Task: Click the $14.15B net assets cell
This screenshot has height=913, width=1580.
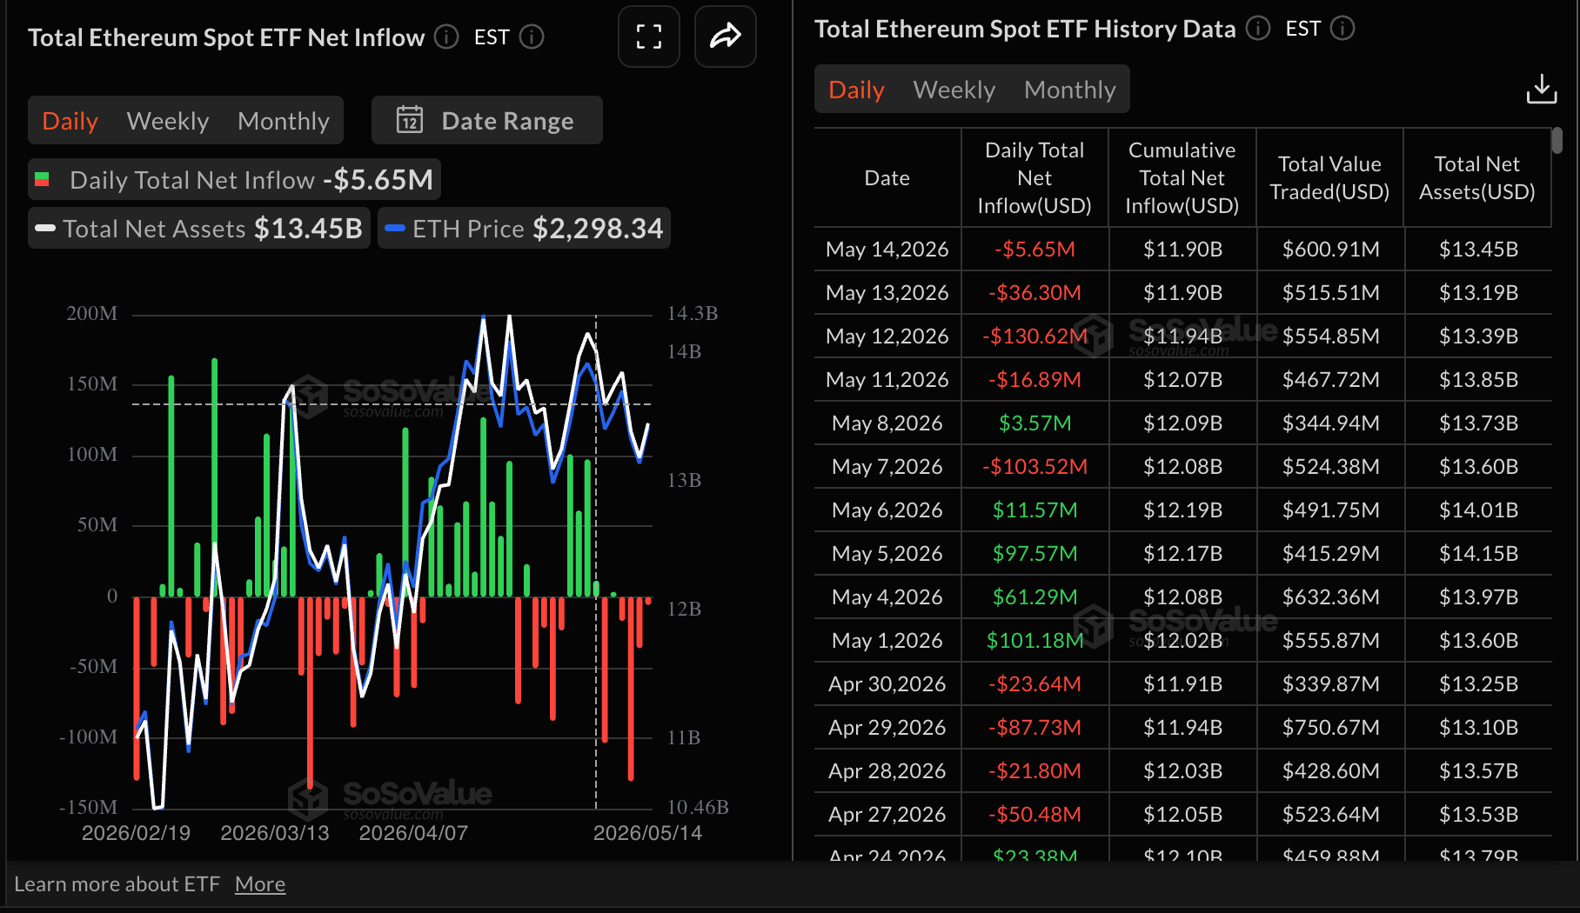Action: tap(1478, 554)
